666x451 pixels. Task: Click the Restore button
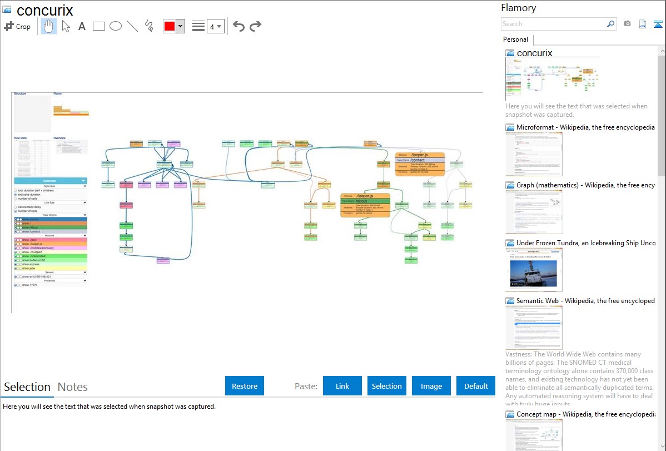click(x=245, y=386)
